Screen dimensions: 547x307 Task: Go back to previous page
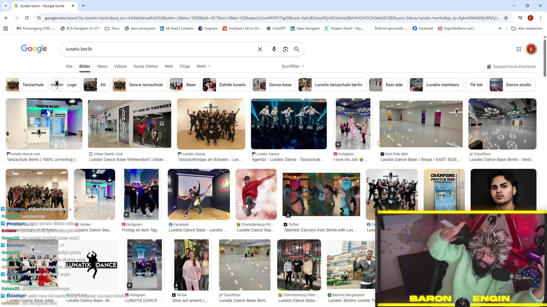click(x=6, y=18)
